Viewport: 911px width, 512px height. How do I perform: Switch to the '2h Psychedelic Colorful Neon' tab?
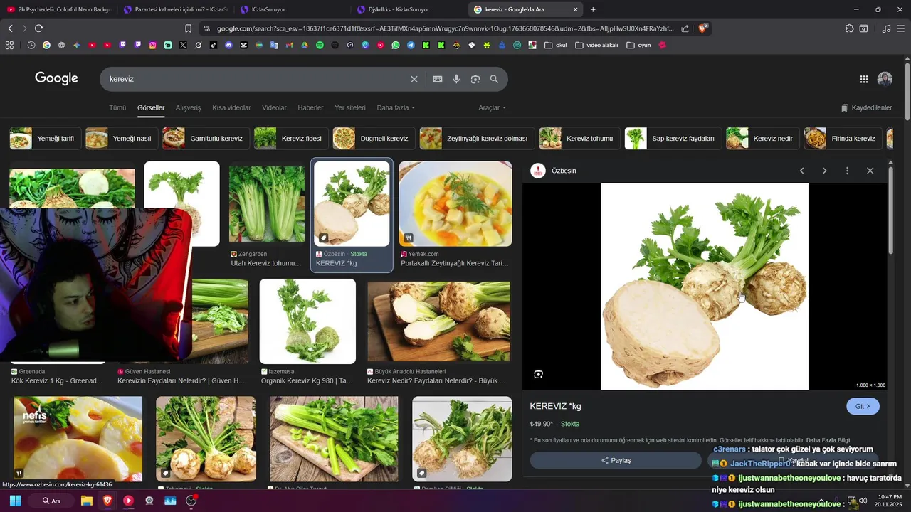[58, 9]
